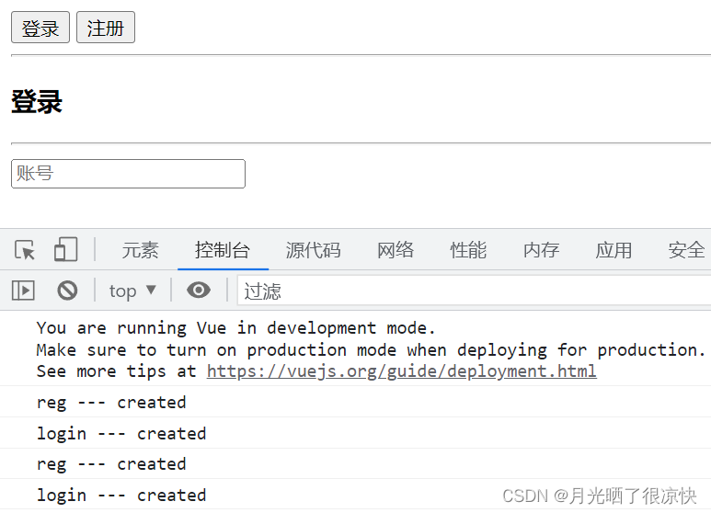
Task: Activate the inspect element picker icon
Action: (x=25, y=250)
